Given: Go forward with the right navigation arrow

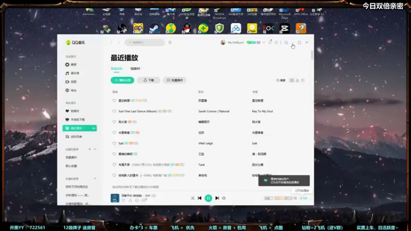Looking at the screenshot, I should pos(119,43).
